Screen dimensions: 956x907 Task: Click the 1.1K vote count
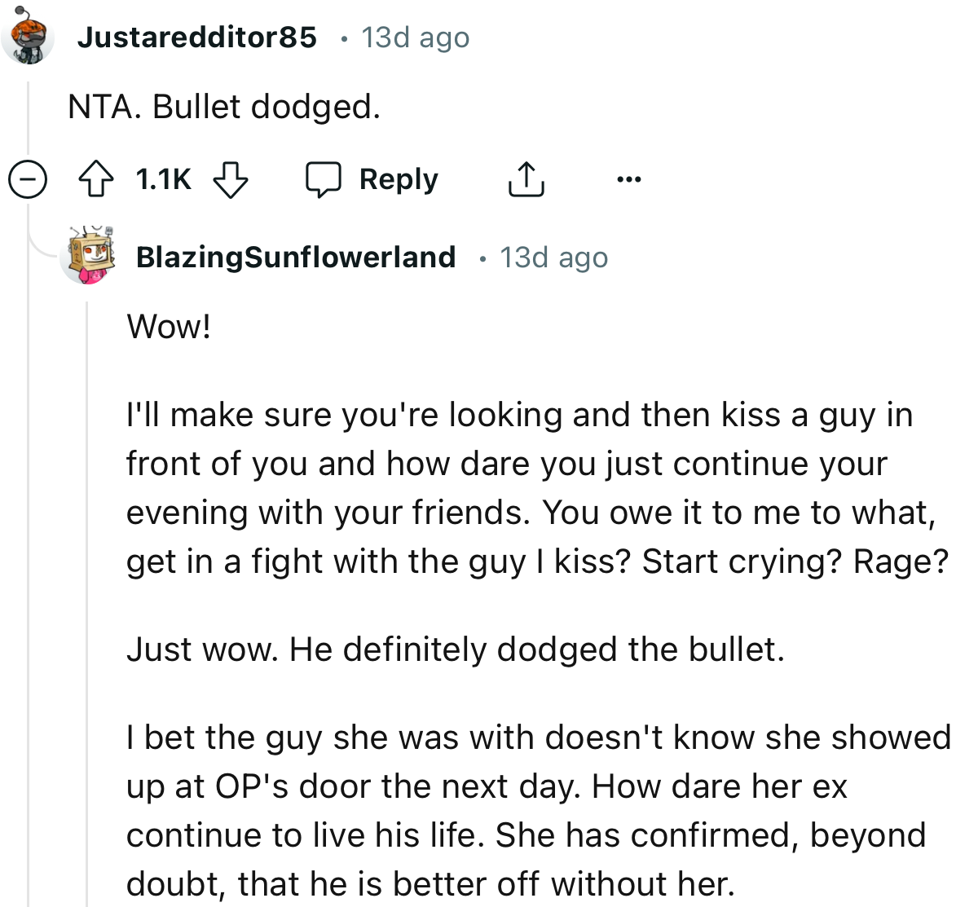[163, 179]
